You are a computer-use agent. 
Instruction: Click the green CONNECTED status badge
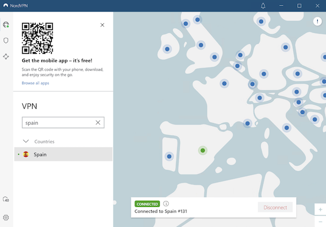(147, 204)
